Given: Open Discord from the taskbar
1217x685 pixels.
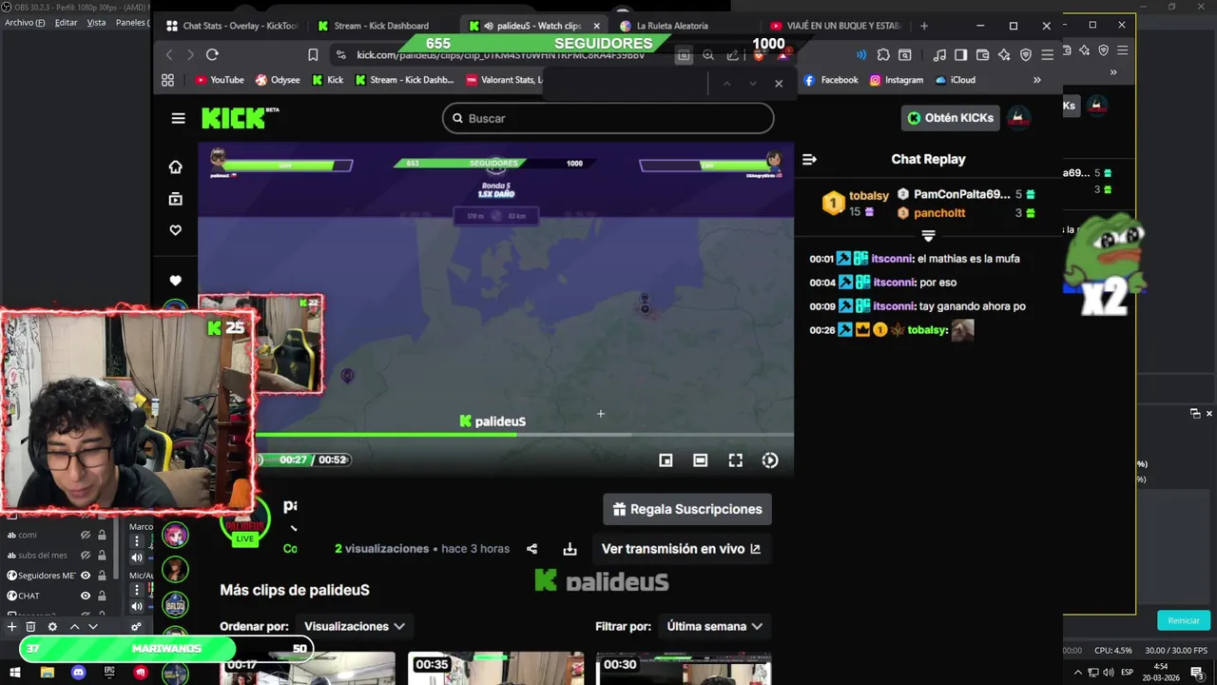Looking at the screenshot, I should pyautogui.click(x=79, y=673).
